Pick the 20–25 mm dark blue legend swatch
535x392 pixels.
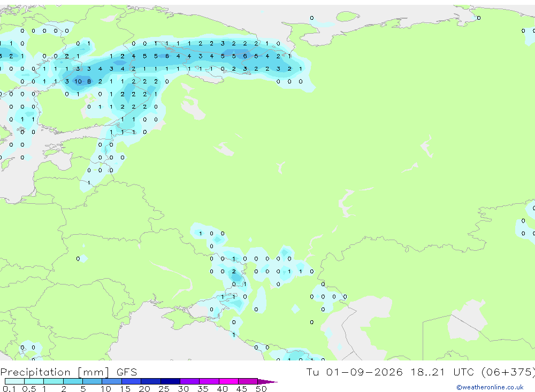(x=151, y=381)
